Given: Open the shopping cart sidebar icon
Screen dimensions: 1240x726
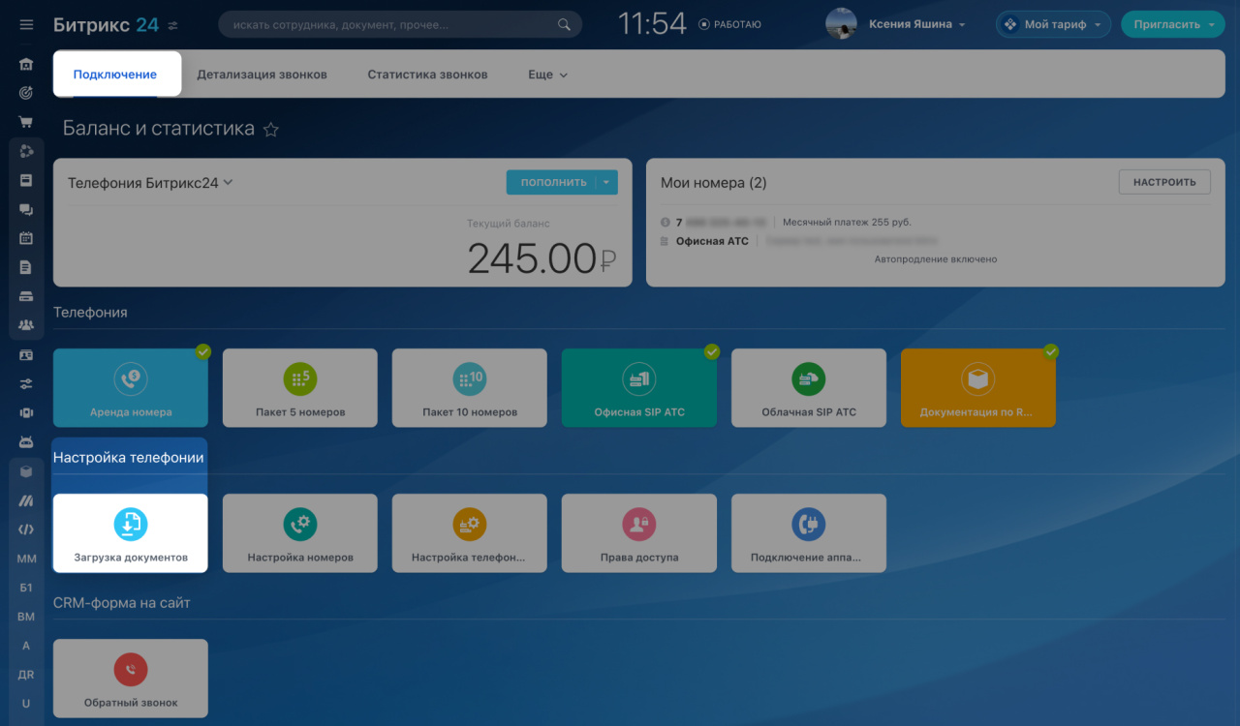Looking at the screenshot, I should click(x=26, y=122).
